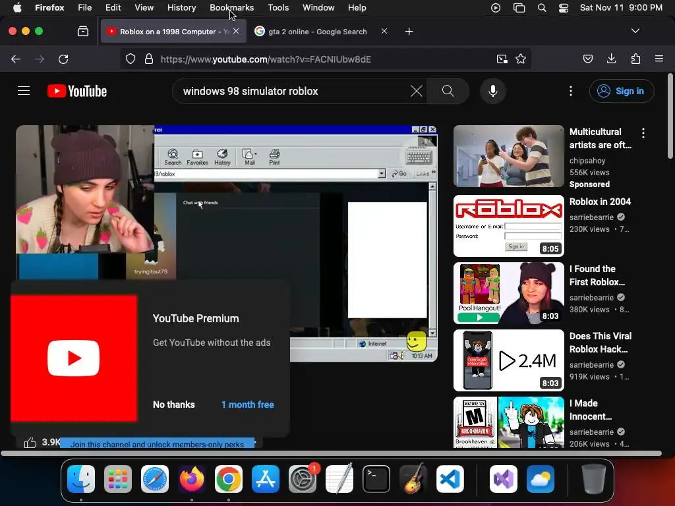675x506 pixels.
Task: Accept the 1 month free offer
Action: pos(248,405)
